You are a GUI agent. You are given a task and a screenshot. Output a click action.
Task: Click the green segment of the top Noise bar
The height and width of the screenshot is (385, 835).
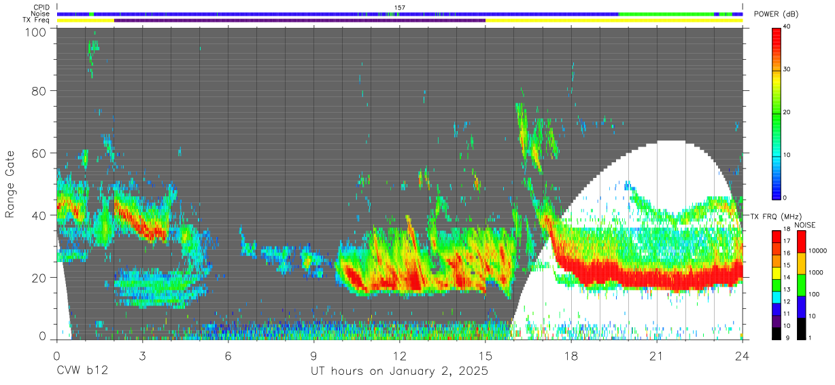666,14
